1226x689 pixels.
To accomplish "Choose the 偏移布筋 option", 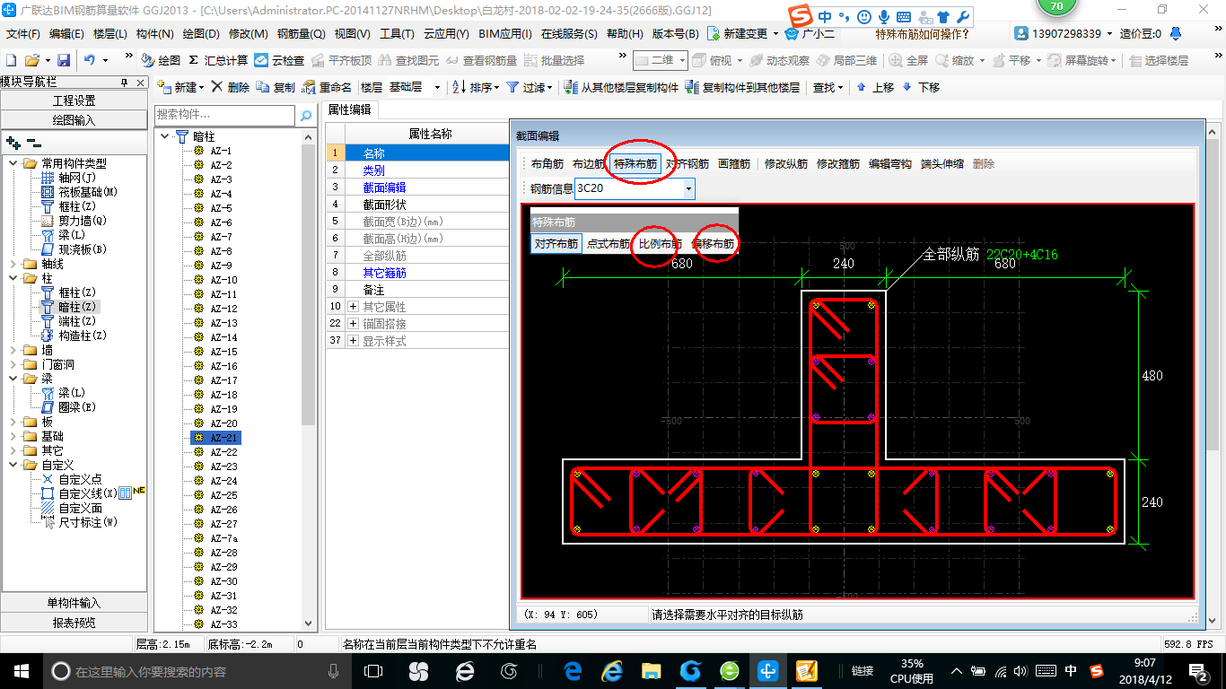I will pyautogui.click(x=713, y=244).
